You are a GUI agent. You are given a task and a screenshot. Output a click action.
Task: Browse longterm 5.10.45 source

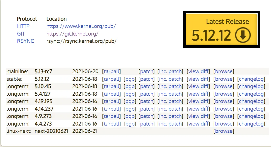(224, 86)
